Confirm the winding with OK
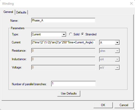Screen dimensions: 135x110 tap(103, 105)
